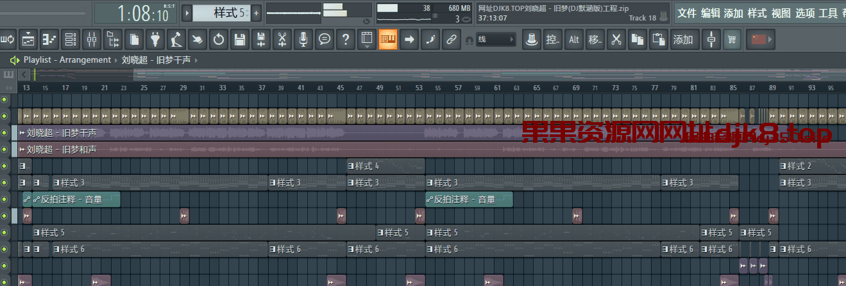Click the scissors cut icon

[616, 40]
